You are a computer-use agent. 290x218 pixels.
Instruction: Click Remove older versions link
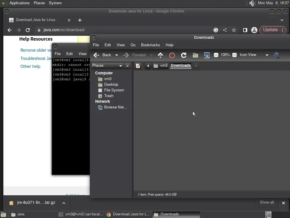tap(36, 50)
